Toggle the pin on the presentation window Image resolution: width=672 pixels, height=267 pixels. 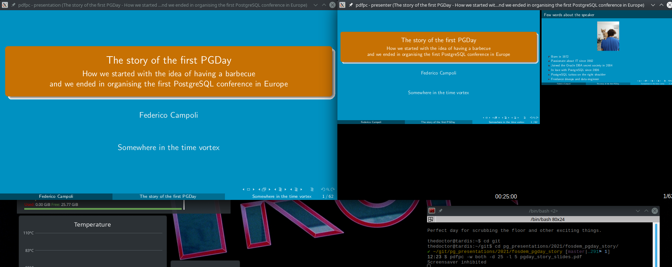click(x=13, y=5)
